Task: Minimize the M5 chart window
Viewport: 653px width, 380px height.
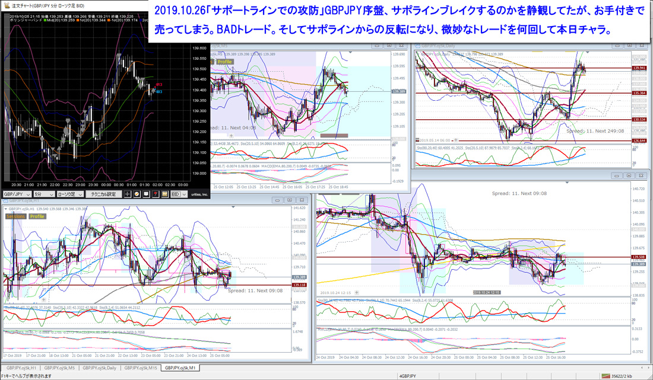Action: 377,45
